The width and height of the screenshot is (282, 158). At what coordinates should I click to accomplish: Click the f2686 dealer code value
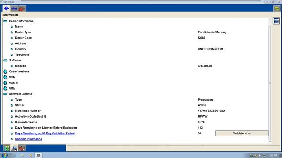pos(201,38)
